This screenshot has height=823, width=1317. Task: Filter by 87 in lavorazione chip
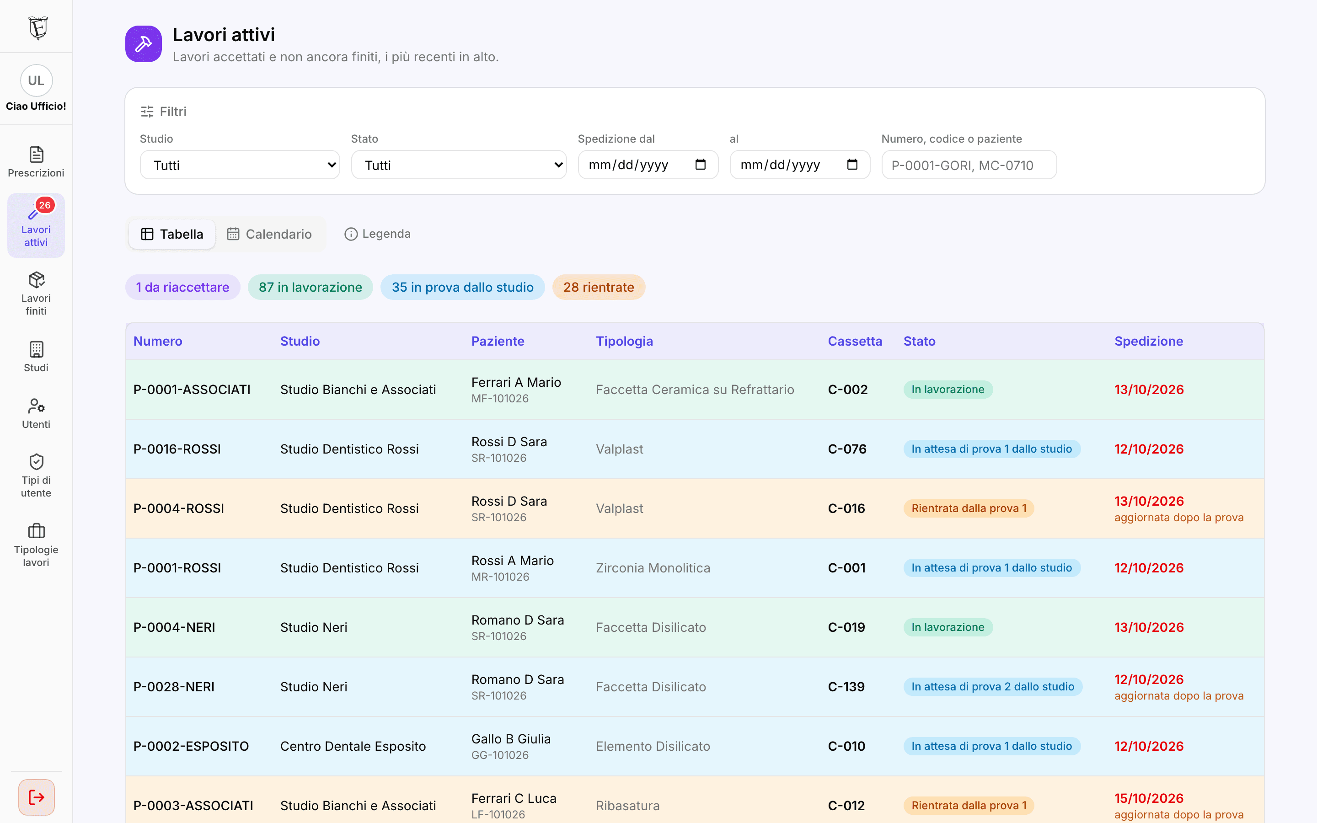click(310, 288)
